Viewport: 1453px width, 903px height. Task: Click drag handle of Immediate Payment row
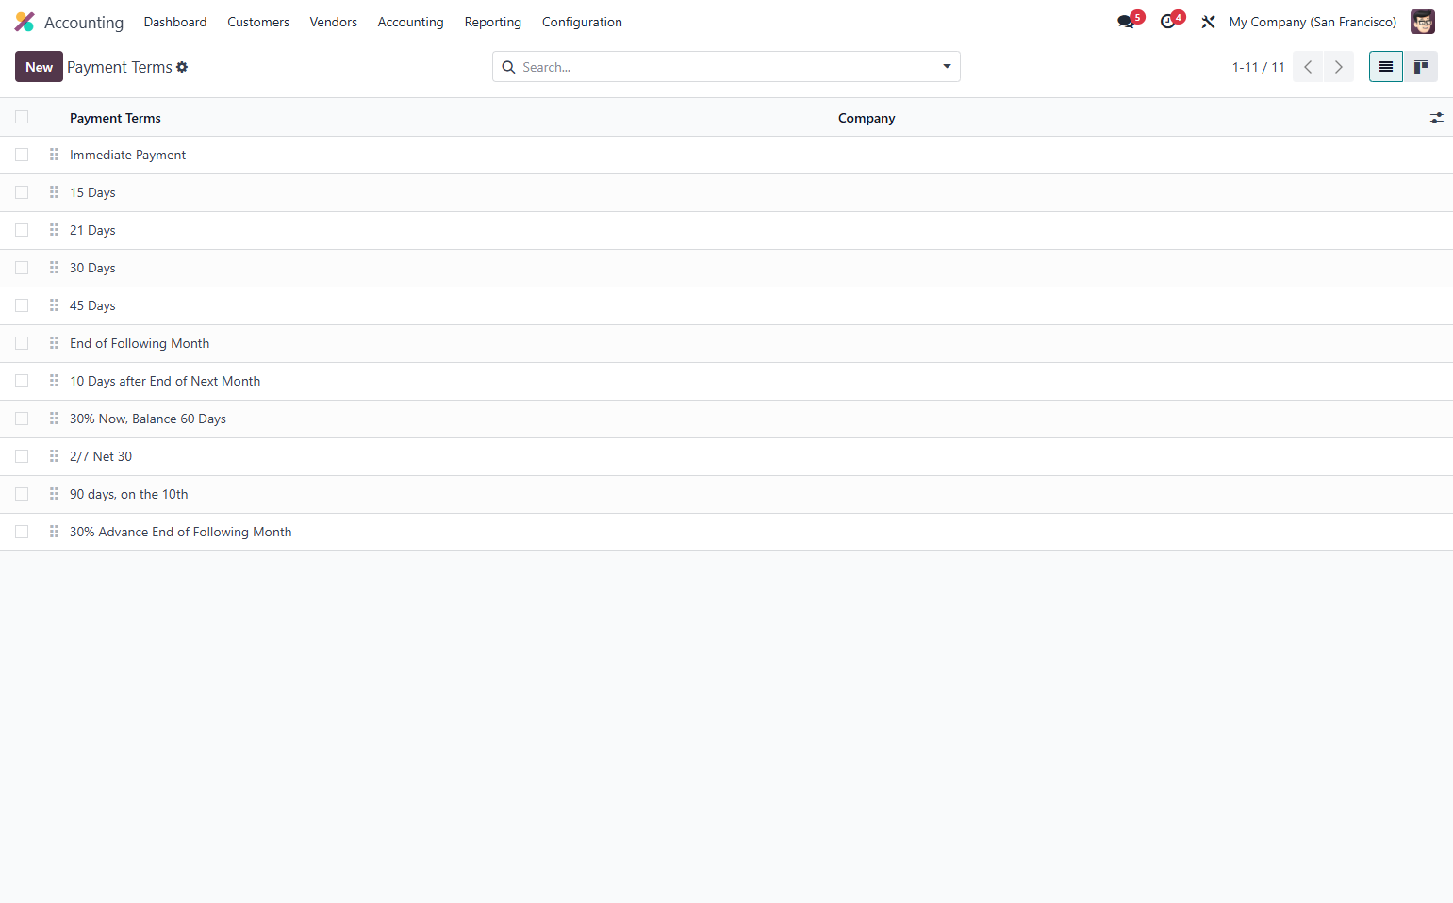point(54,155)
